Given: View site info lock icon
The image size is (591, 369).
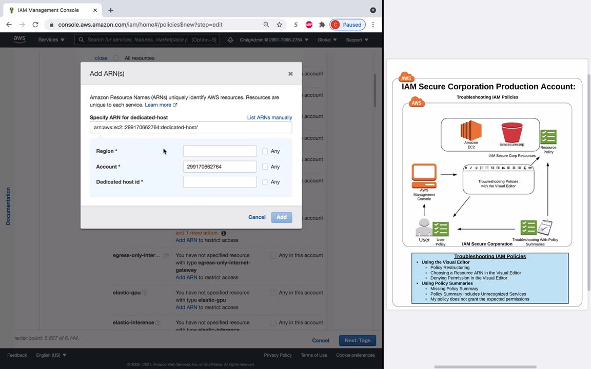Looking at the screenshot, I should (x=52, y=25).
